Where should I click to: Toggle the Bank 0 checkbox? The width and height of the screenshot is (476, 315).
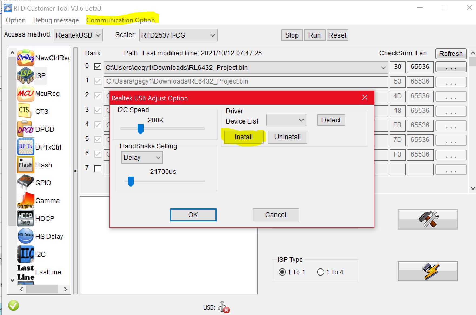point(98,67)
